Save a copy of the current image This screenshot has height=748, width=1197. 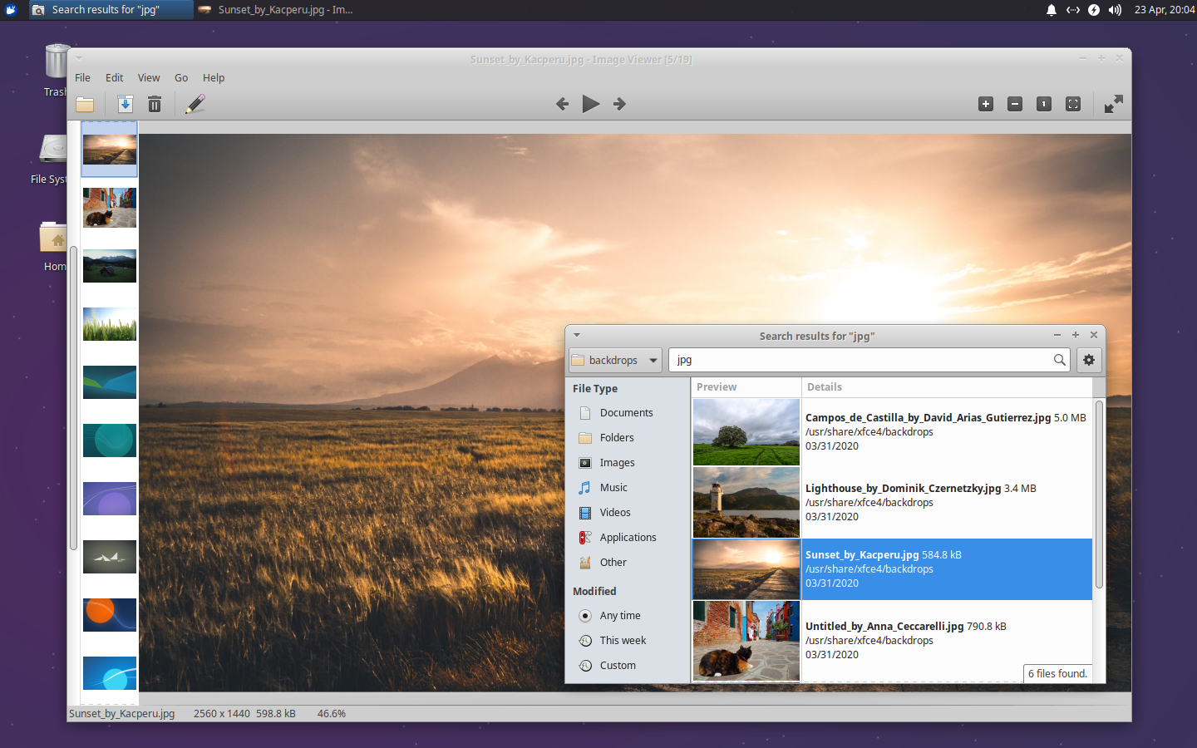(125, 104)
